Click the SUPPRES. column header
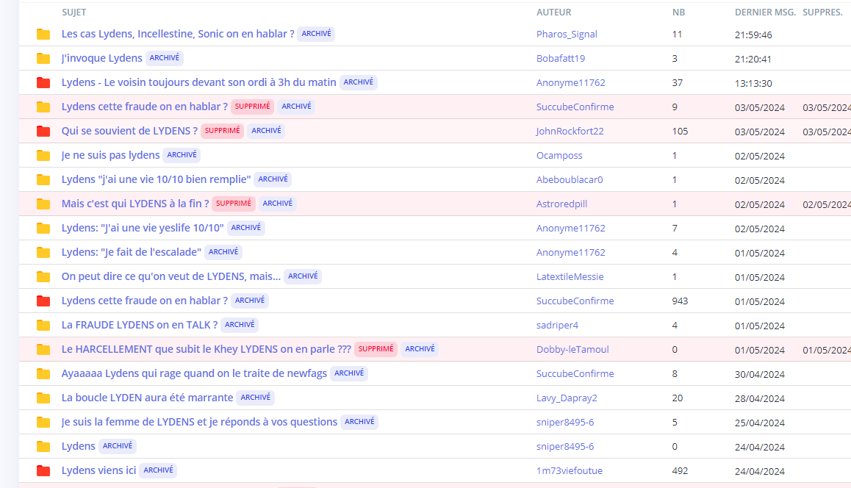Image resolution: width=851 pixels, height=488 pixels. (823, 12)
